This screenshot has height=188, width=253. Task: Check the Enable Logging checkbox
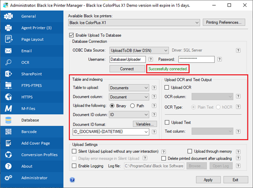pyautogui.click(x=74, y=166)
